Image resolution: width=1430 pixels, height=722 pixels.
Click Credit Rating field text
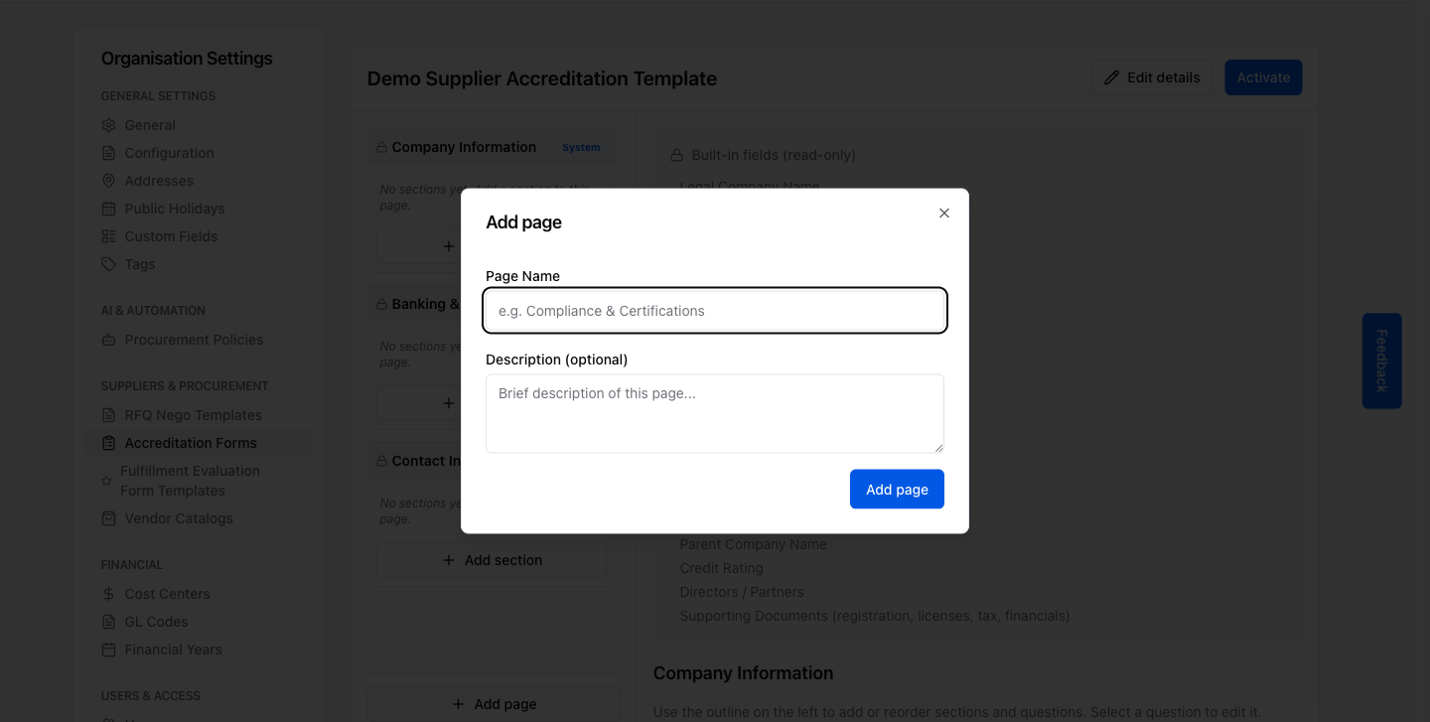pyautogui.click(x=721, y=568)
